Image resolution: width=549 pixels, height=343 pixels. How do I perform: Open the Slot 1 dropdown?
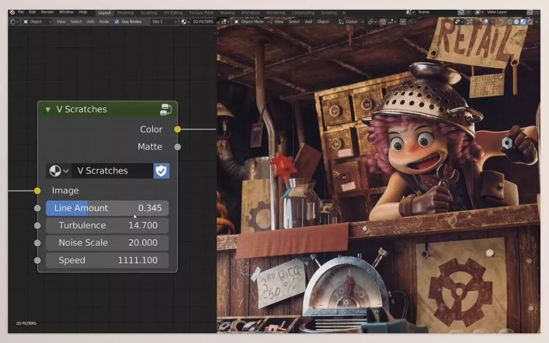tap(164, 22)
